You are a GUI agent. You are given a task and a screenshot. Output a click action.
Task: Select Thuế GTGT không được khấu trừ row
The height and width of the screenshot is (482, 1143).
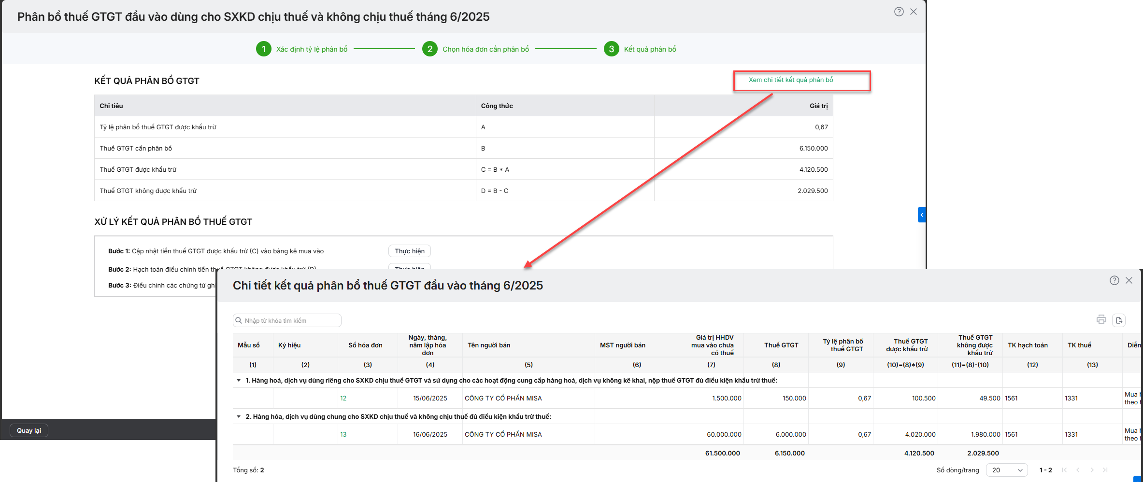[x=464, y=191]
